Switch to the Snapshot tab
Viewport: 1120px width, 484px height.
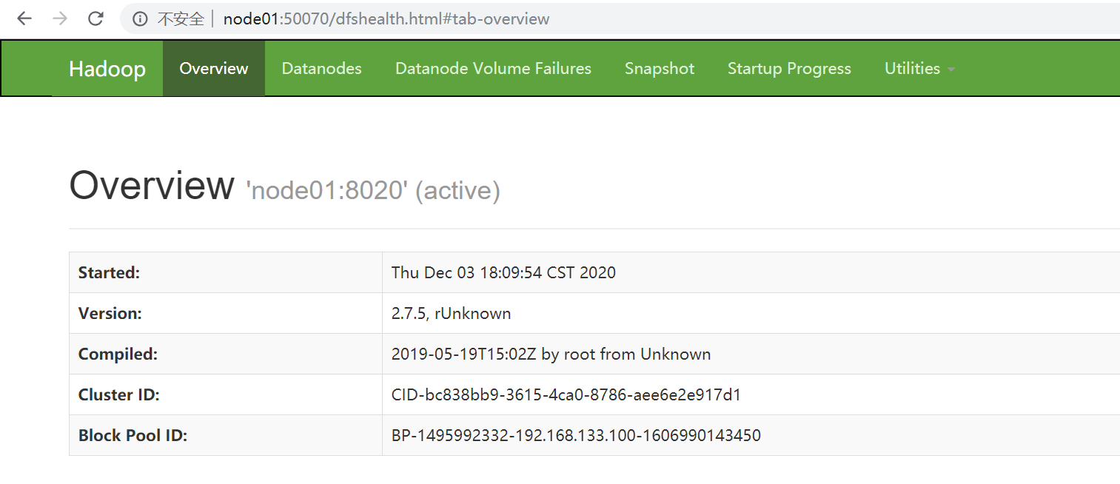[660, 68]
